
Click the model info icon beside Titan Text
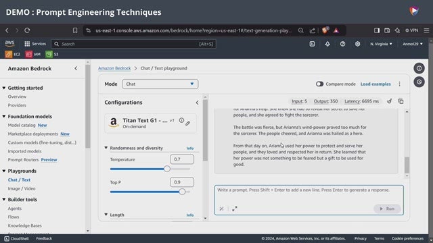[181, 120]
